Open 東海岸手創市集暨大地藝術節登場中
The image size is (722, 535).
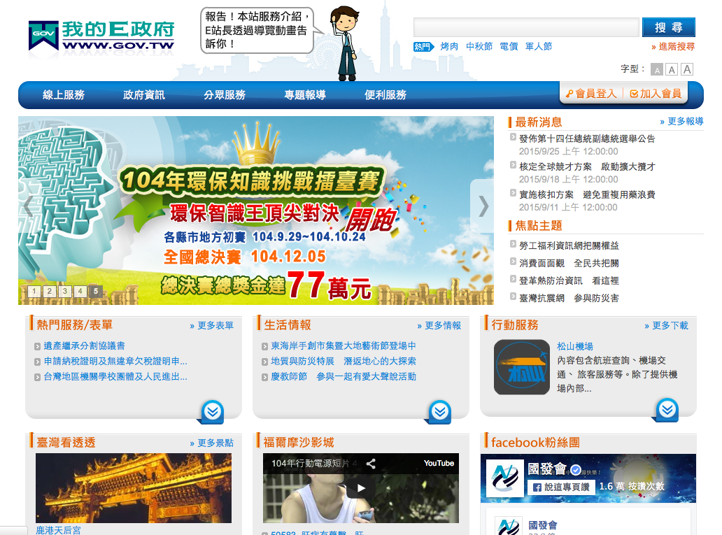click(x=344, y=345)
